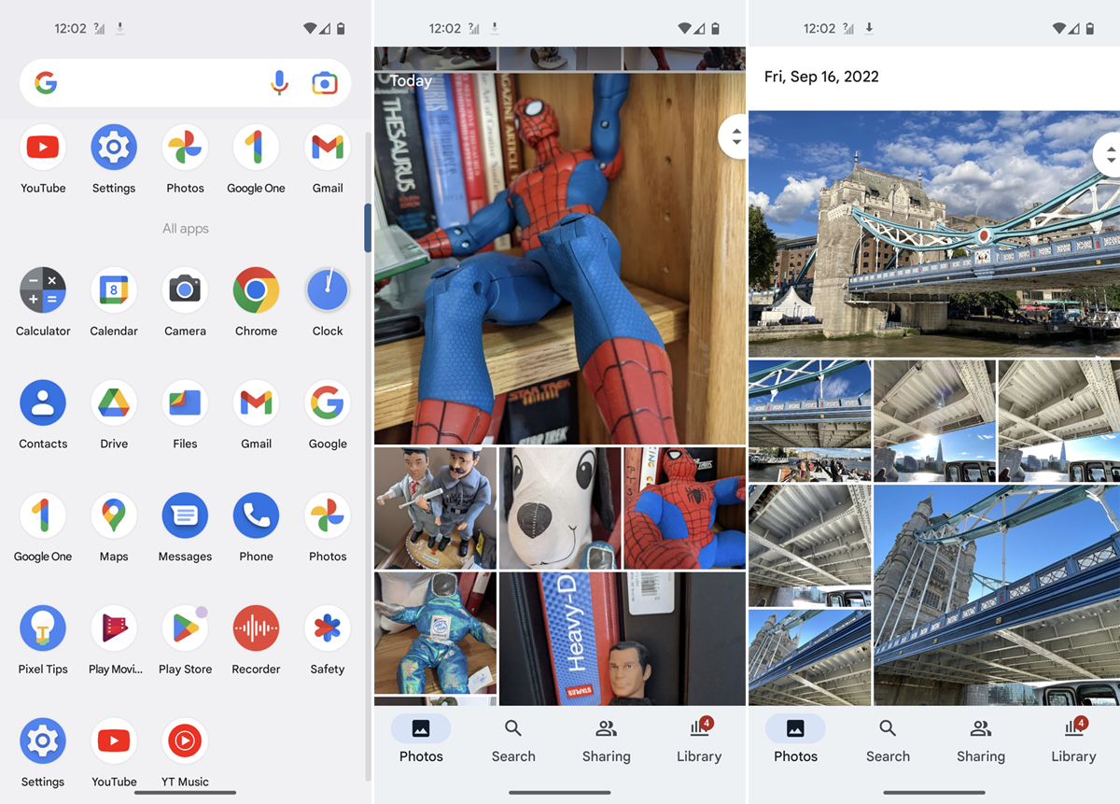Launch the Play Store
Screen dimensions: 1120x804
pos(185,629)
